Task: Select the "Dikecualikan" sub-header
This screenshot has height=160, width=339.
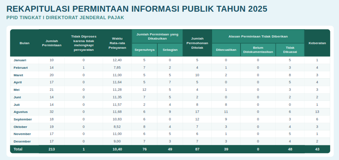Action: click(226, 50)
